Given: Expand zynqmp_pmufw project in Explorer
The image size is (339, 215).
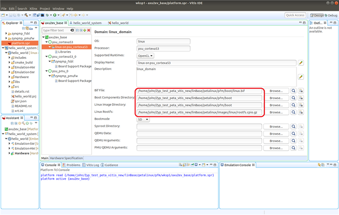Looking at the screenshot, I should pyautogui.click(x=6, y=38).
